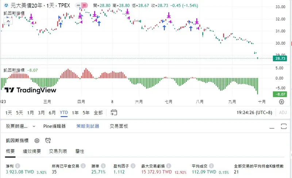
Task: Toggle the pink approximate indicator pill
Action: (85, 5)
